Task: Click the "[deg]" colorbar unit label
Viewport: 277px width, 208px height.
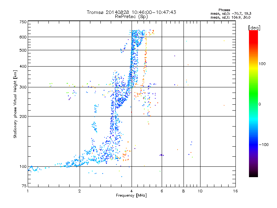Action: [x=254, y=28]
